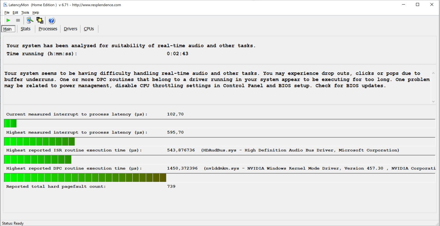Click the LatencyMon app icon in the title bar
This screenshot has width=440, height=226.
tap(5, 5)
